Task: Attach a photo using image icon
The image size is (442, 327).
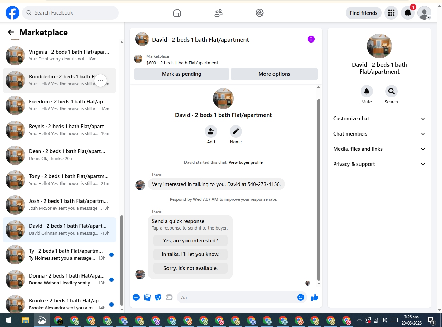Action: [147, 297]
